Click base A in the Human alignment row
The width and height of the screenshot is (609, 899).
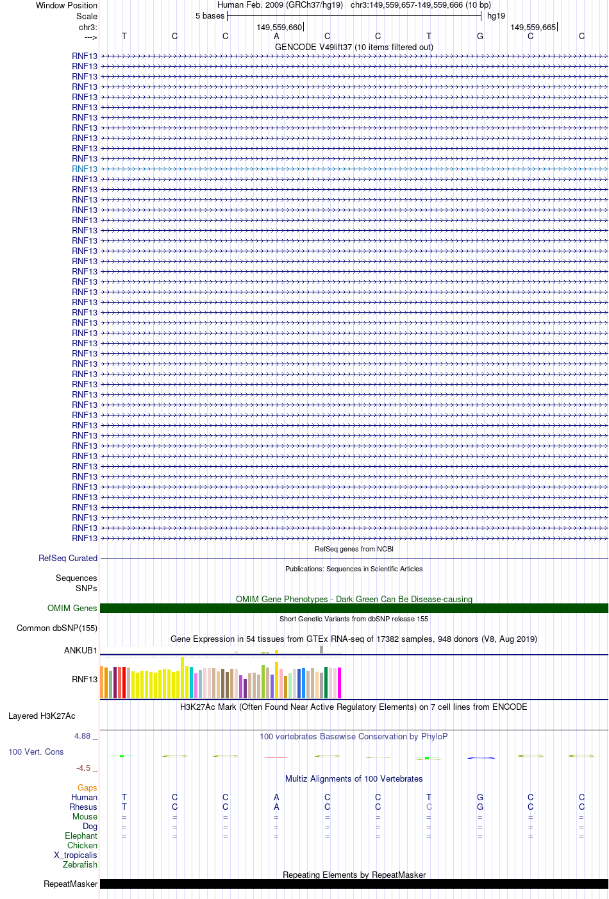point(276,797)
